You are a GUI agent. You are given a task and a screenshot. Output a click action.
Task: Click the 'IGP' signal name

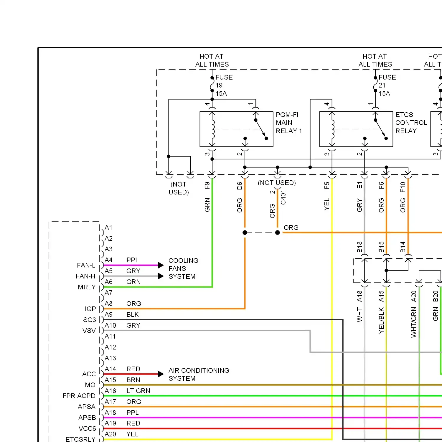point(90,309)
